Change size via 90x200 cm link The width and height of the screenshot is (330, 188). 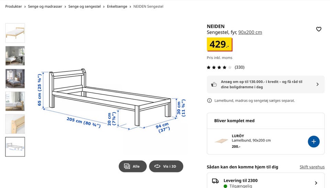pos(250,32)
